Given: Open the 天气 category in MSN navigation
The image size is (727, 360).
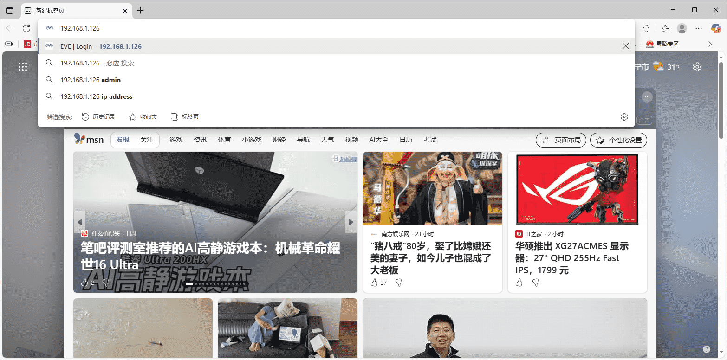Looking at the screenshot, I should 327,140.
